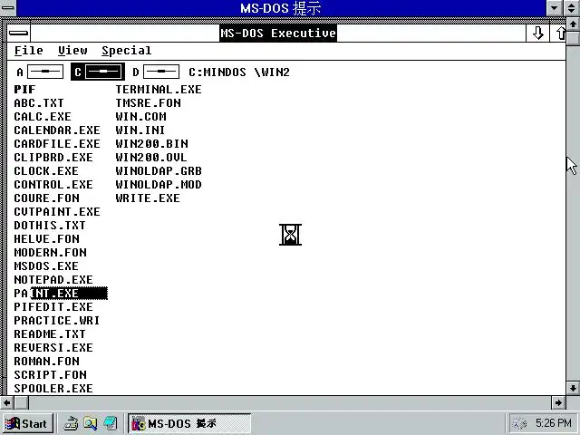This screenshot has height=435, width=580.
Task: Select TMSRE.FON file
Action: [149, 103]
